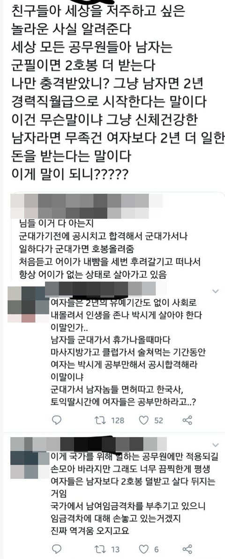Share the tweet about 2년의 유예기간
Viewport: 225px width, 559px height.
[187, 420]
